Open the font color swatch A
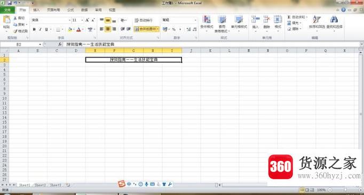Screen dimensions: 364x195 point(78,29)
